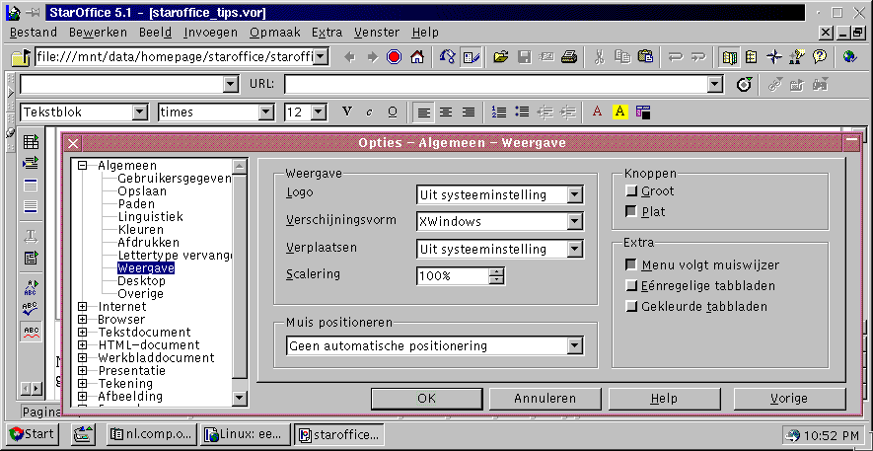Viewport: 873px width, 451px height.
Task: Click the globe Internet online icon
Action: 849,57
